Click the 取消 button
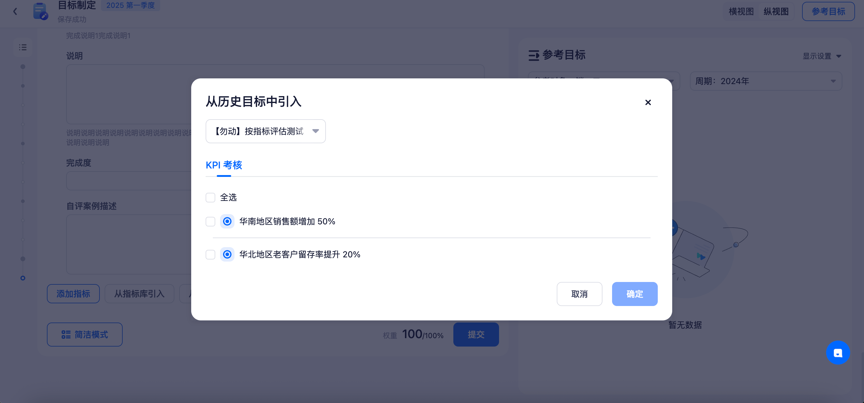The width and height of the screenshot is (864, 403). coord(579,294)
